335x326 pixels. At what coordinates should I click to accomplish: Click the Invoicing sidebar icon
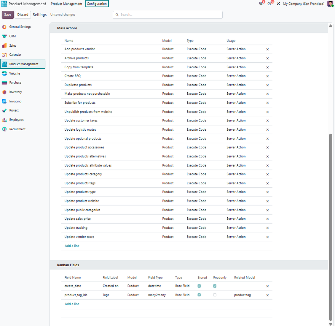(x=4, y=102)
